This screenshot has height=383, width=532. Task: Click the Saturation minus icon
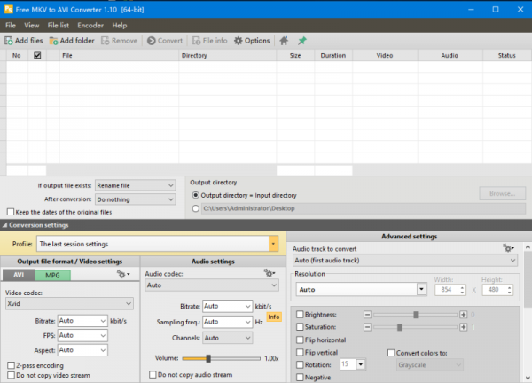(x=367, y=327)
